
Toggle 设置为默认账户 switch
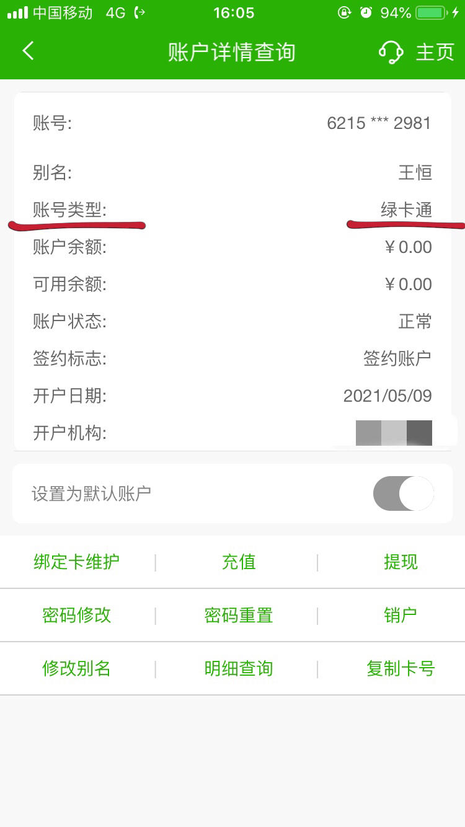click(404, 493)
